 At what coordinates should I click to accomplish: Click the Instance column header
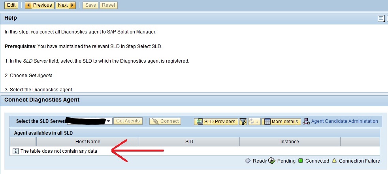290,142
